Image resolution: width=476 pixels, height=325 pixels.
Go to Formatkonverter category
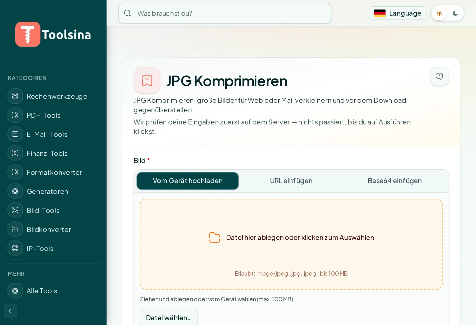pyautogui.click(x=54, y=172)
